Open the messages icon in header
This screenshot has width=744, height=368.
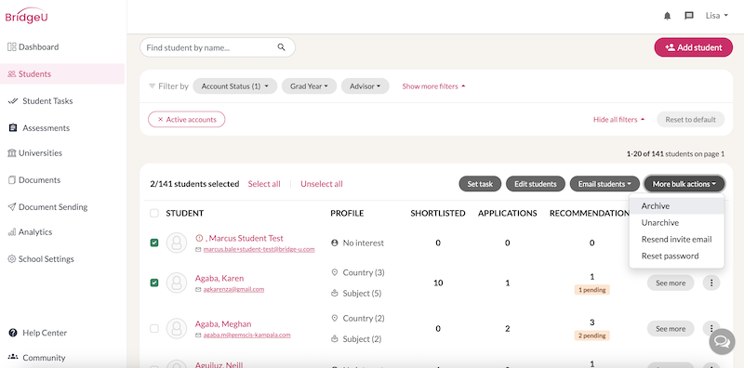(x=689, y=16)
